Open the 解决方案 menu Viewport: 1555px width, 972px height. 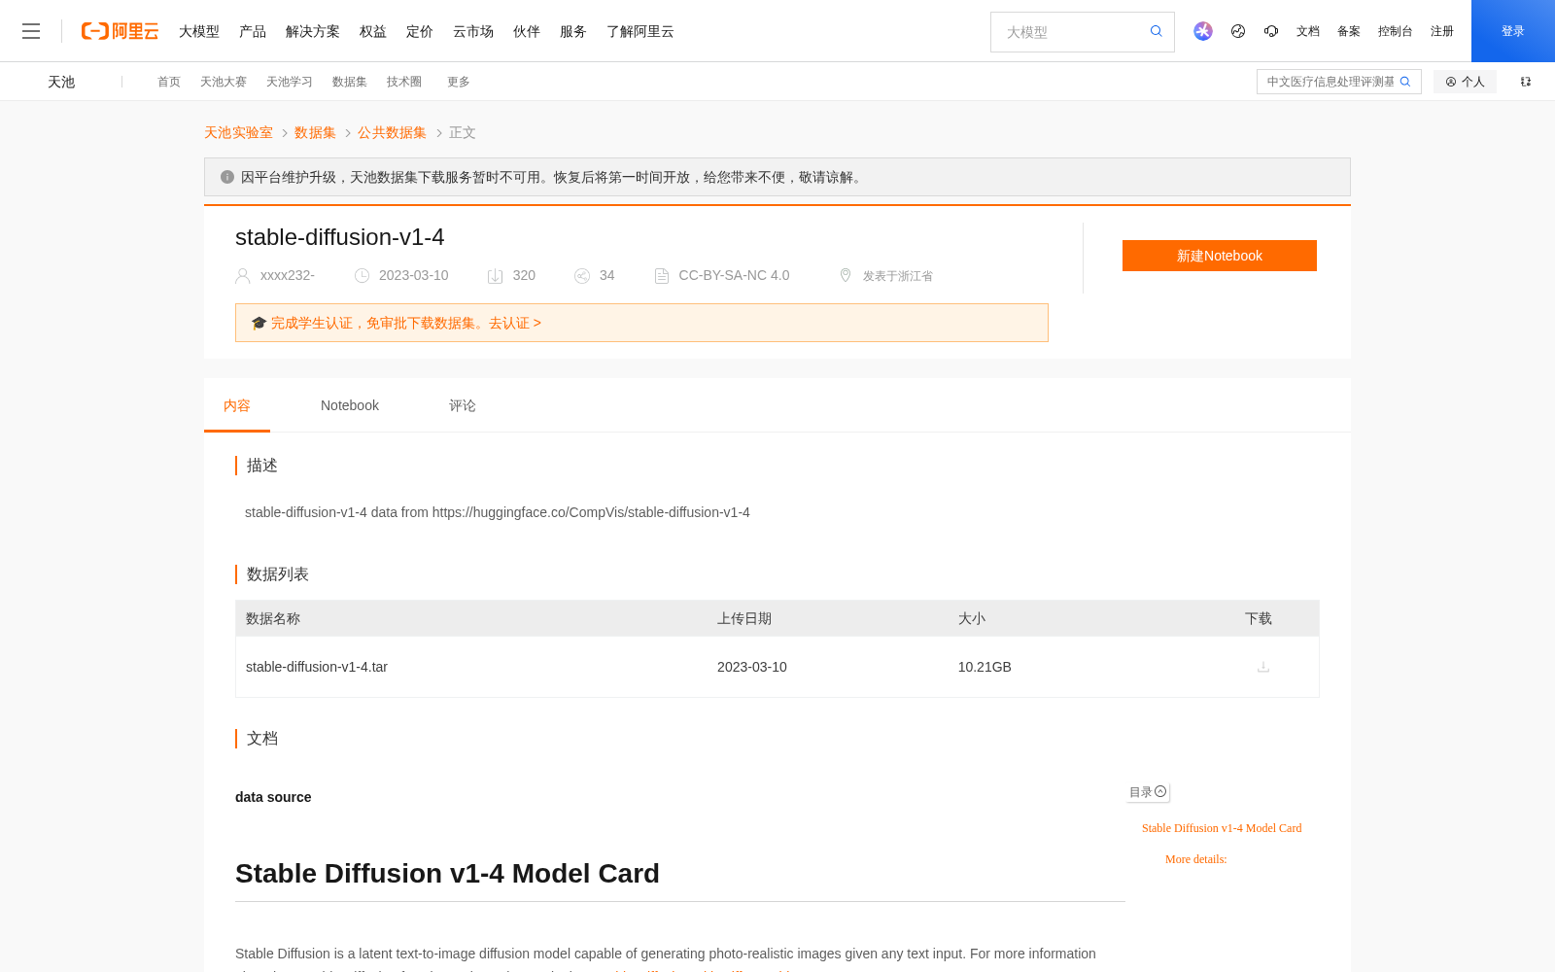313,31
